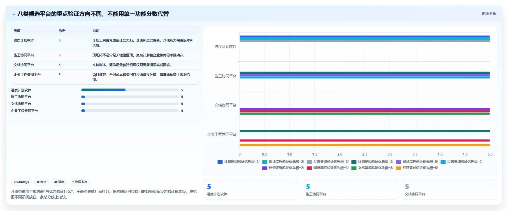This screenshot has width=508, height=211.
Task: Click description starting 文件版本、通信记录
Action: click(132, 65)
